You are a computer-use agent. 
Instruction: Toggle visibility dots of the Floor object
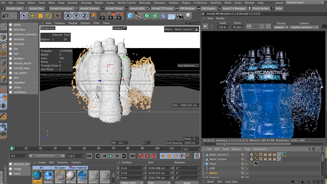coord(245,164)
